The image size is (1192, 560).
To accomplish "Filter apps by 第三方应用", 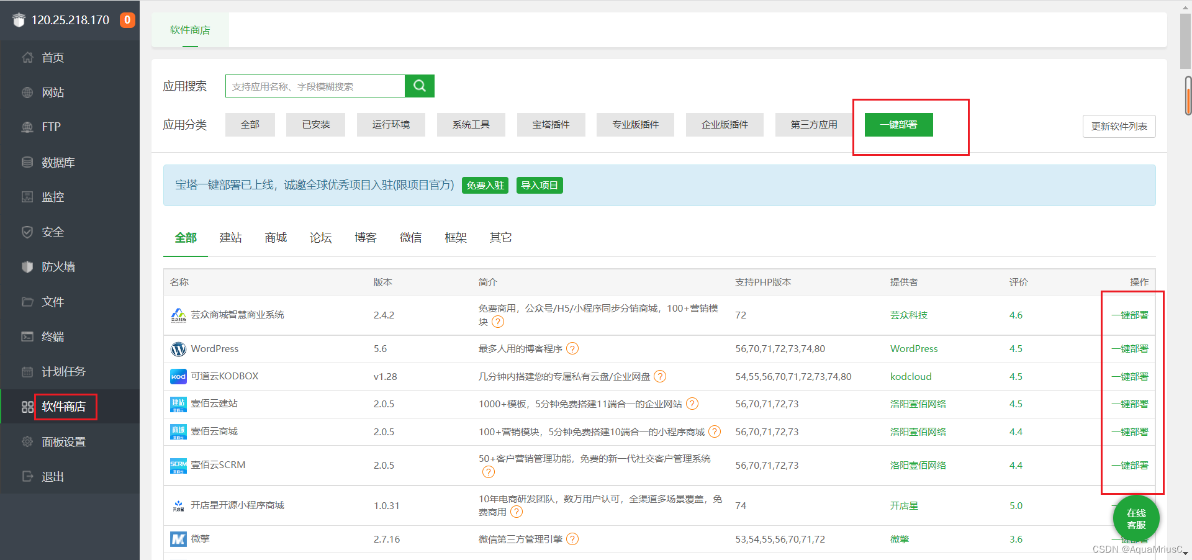I will [814, 125].
